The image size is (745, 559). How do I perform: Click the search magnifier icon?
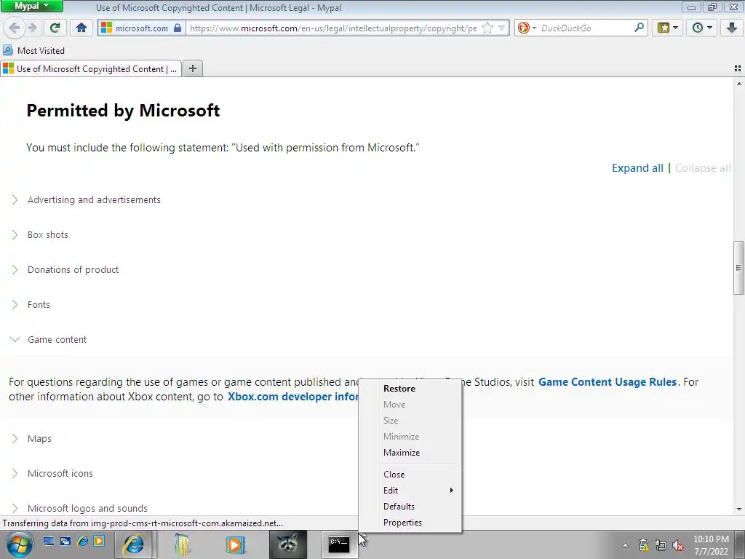click(639, 28)
